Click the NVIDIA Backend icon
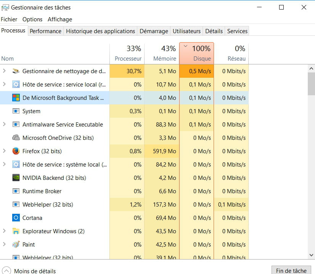The image size is (315, 274). pos(16,178)
